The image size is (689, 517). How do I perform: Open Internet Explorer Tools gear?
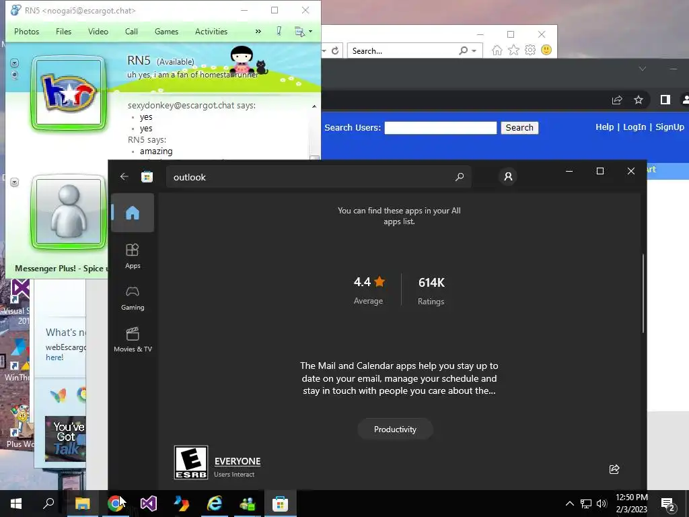click(x=530, y=50)
